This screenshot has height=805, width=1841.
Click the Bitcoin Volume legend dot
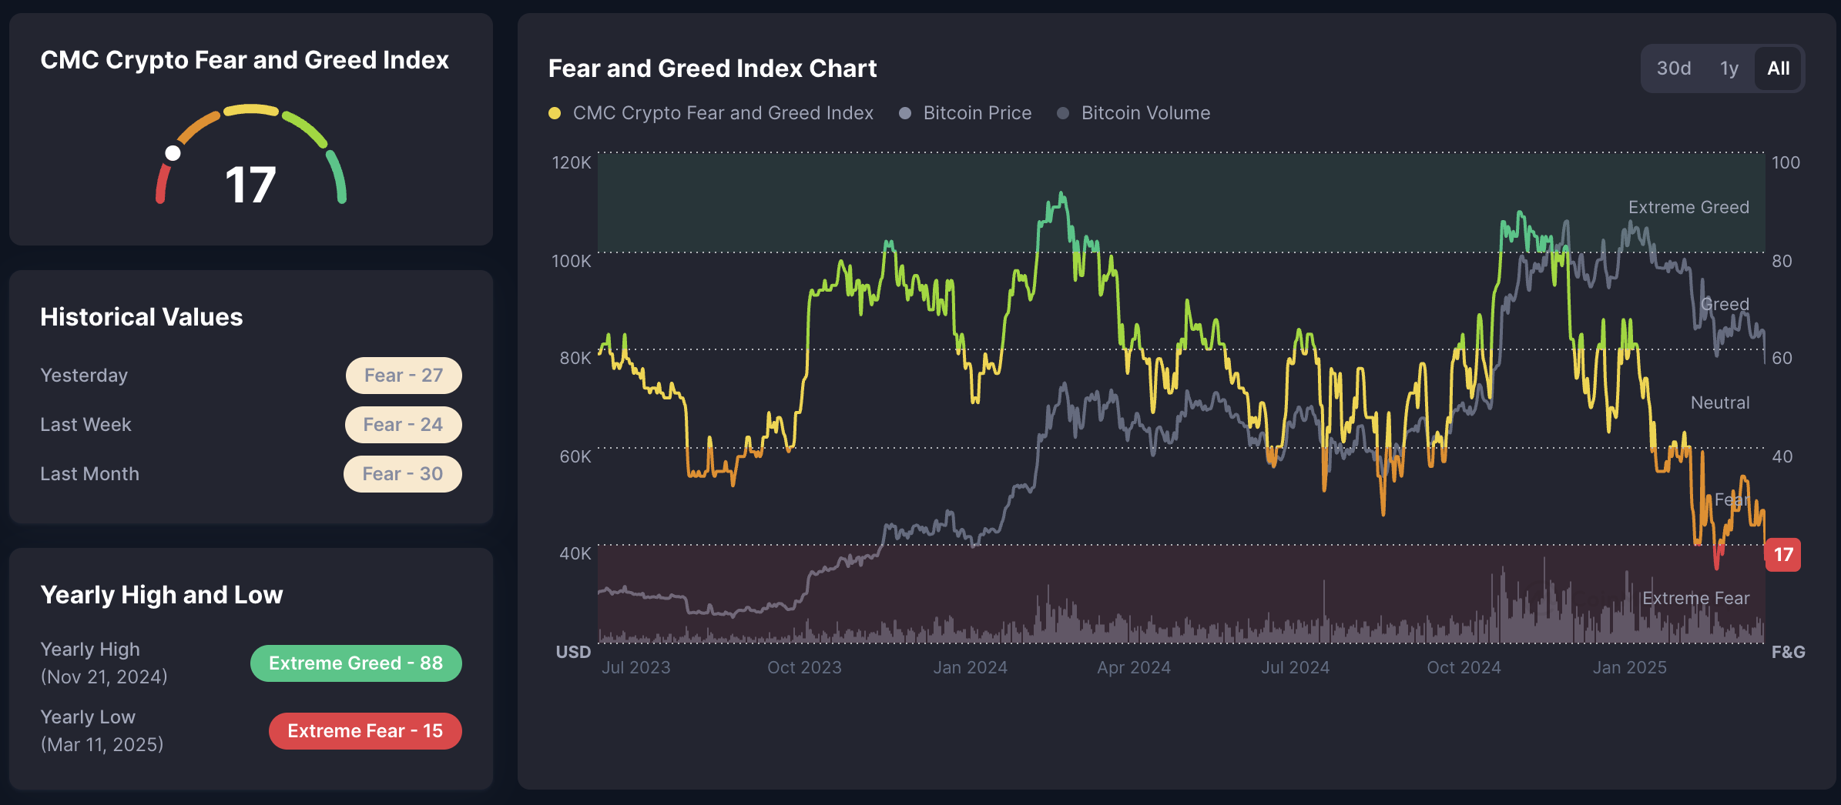1063,112
